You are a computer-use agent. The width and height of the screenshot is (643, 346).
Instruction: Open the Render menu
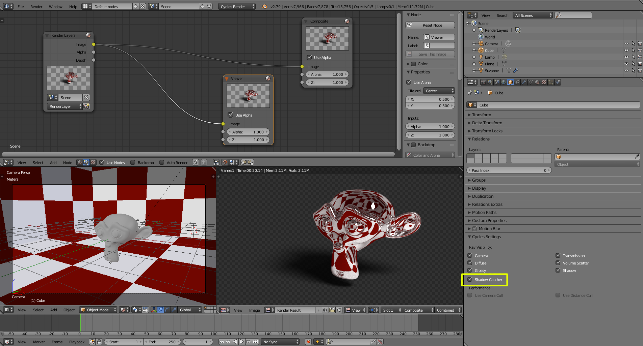pyautogui.click(x=36, y=6)
